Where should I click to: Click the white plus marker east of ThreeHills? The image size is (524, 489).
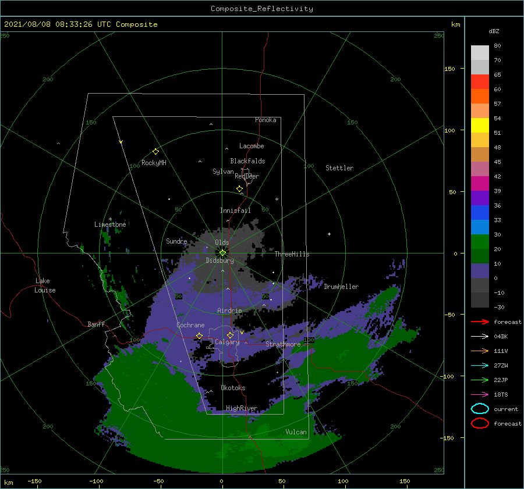tap(329, 234)
